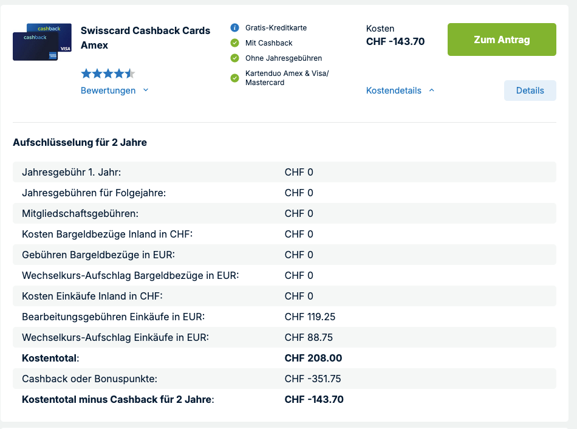Viewport: 577px width, 429px height.
Task: Click the blue info icon beside Gratis-Kreditkarte
Action: point(234,28)
